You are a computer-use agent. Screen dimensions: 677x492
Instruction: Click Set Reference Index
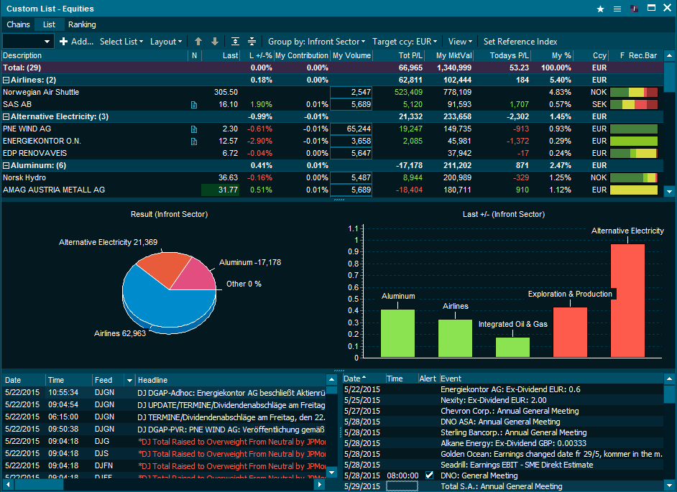pyautogui.click(x=520, y=42)
